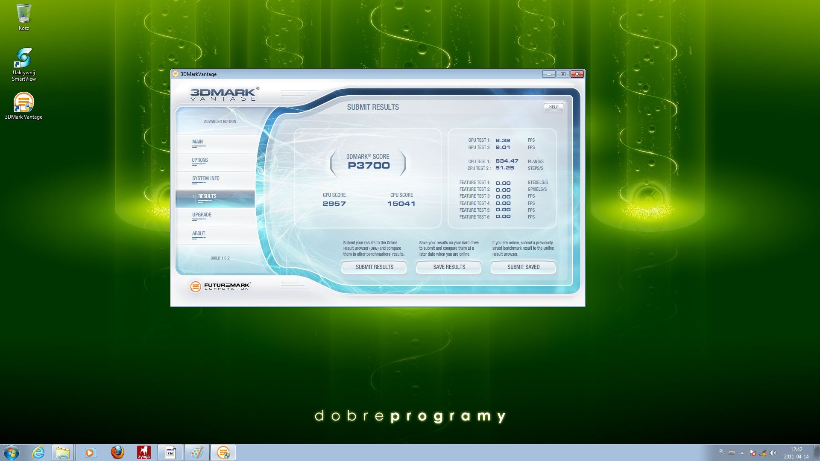Click the BUILD 1.0.2 text

tap(220, 258)
